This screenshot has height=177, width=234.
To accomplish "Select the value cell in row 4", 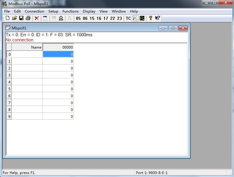I will [x=58, y=82].
